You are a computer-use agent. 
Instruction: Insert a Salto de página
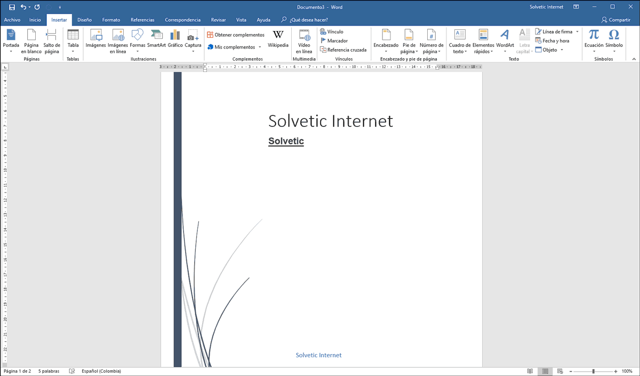[52, 42]
